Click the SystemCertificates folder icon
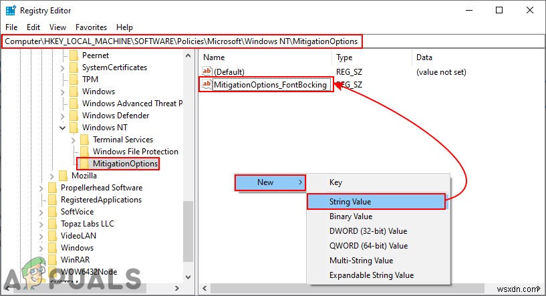The image size is (546, 296). [x=74, y=67]
